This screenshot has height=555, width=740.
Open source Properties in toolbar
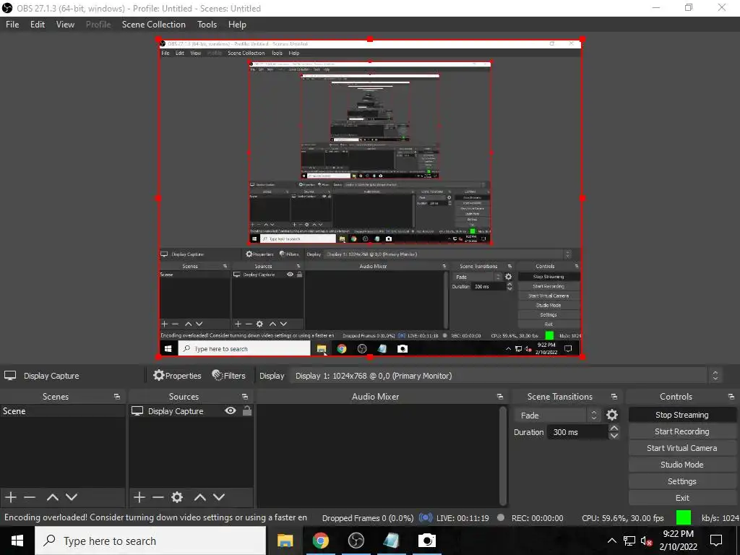[x=178, y=376]
